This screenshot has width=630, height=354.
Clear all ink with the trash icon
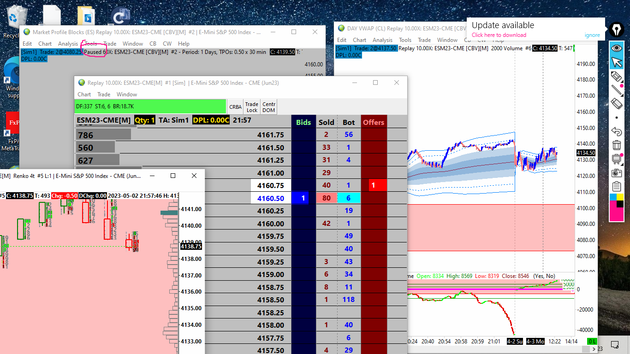pyautogui.click(x=617, y=145)
